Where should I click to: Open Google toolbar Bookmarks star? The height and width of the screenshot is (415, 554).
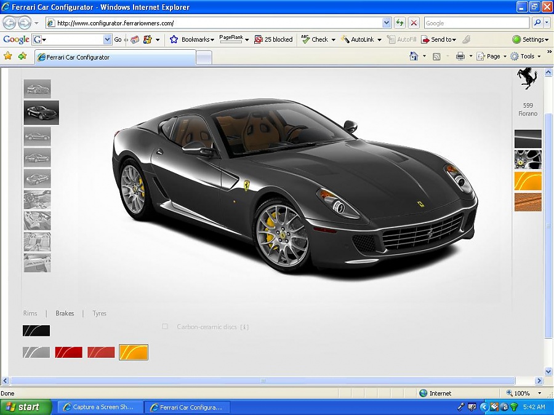click(174, 39)
